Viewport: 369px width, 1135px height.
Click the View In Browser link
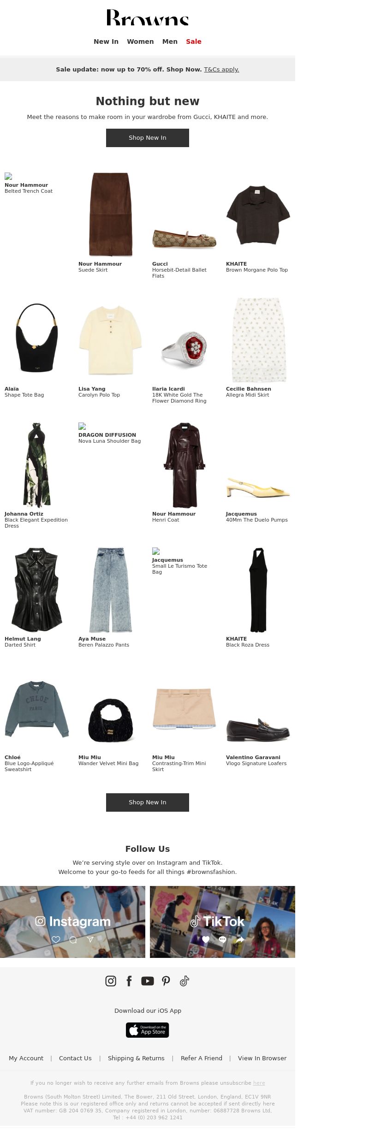click(262, 1058)
